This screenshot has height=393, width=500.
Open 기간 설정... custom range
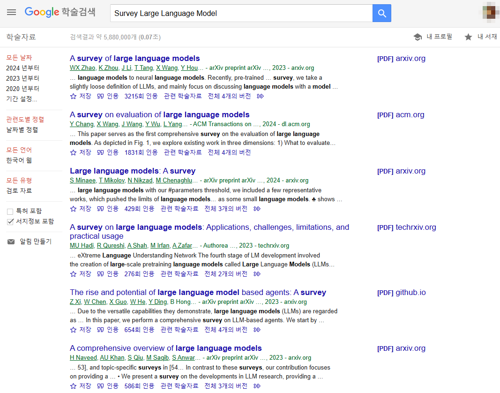click(x=22, y=98)
